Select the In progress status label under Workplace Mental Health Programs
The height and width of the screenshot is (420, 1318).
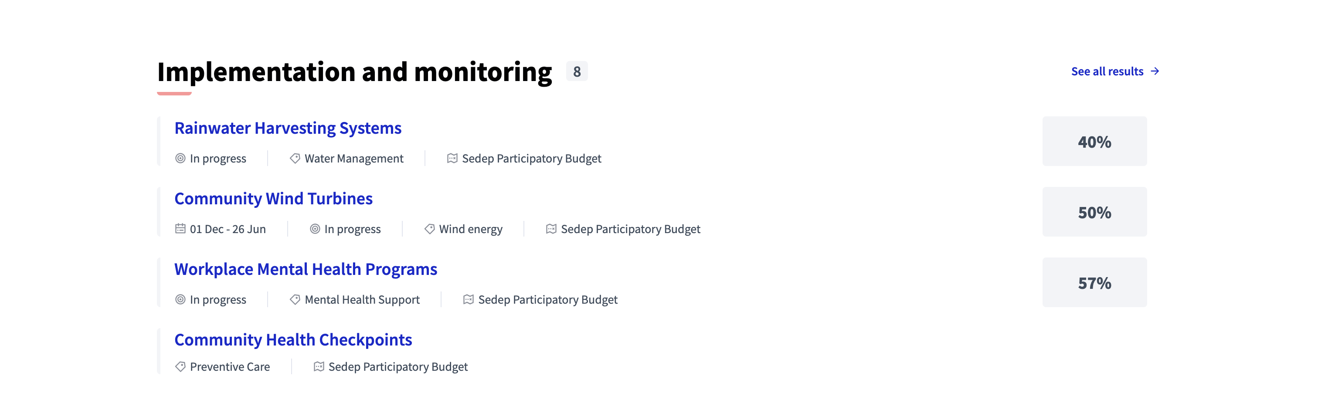218,300
